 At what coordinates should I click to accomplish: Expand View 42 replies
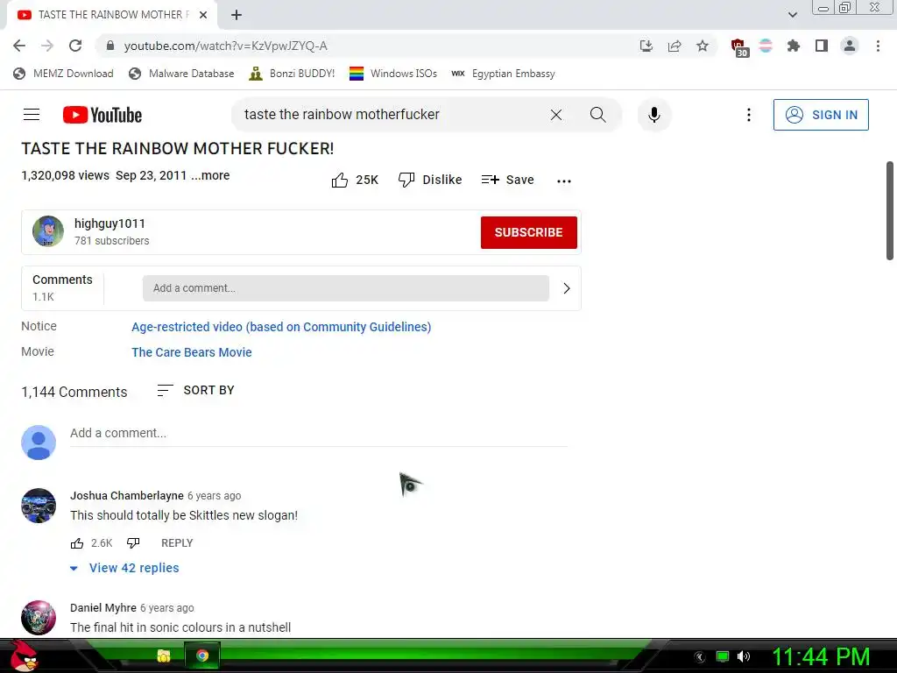pos(124,568)
